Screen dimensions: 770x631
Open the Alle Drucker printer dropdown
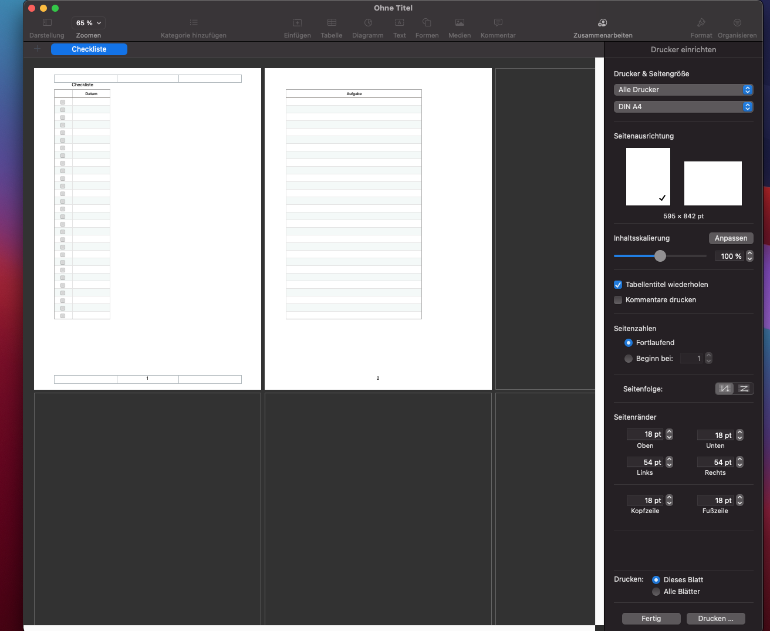683,90
